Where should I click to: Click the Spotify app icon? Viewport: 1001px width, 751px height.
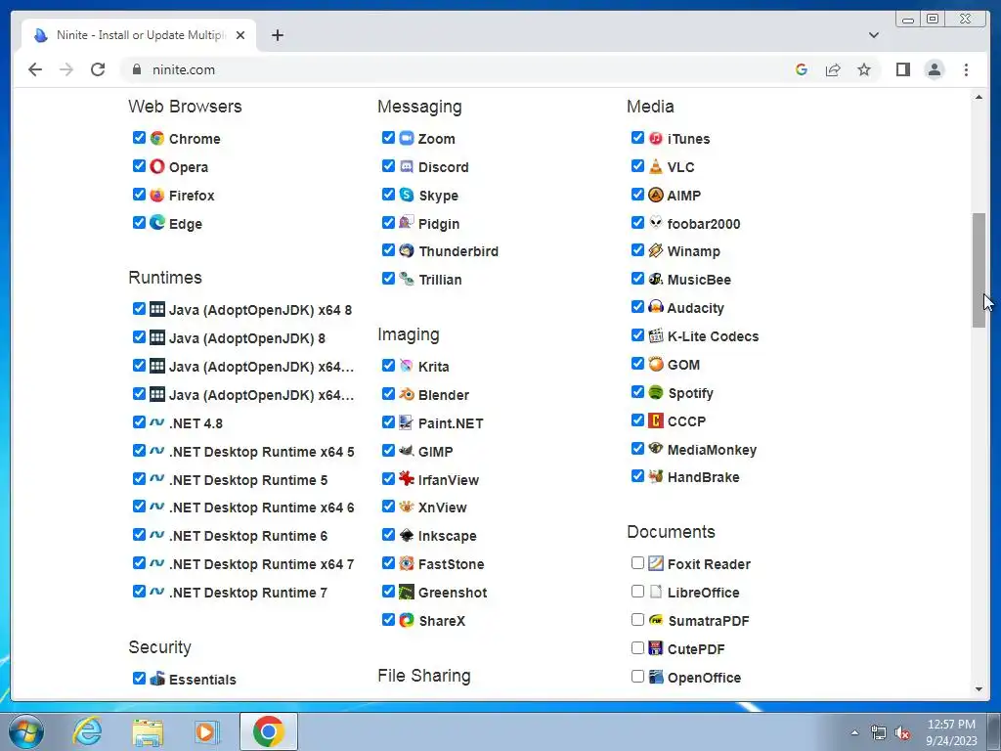coord(656,392)
